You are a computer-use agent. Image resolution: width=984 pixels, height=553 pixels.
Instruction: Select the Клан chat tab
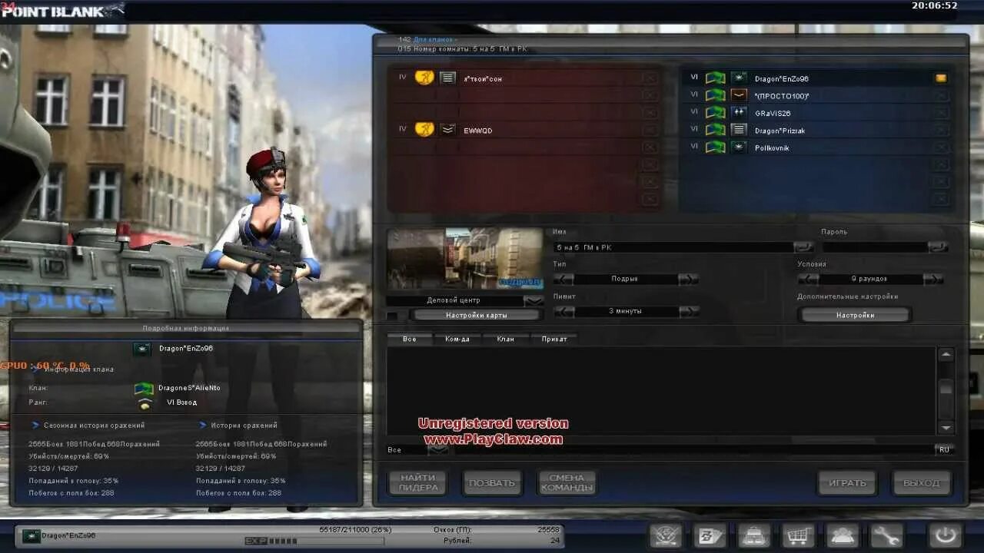coord(505,339)
